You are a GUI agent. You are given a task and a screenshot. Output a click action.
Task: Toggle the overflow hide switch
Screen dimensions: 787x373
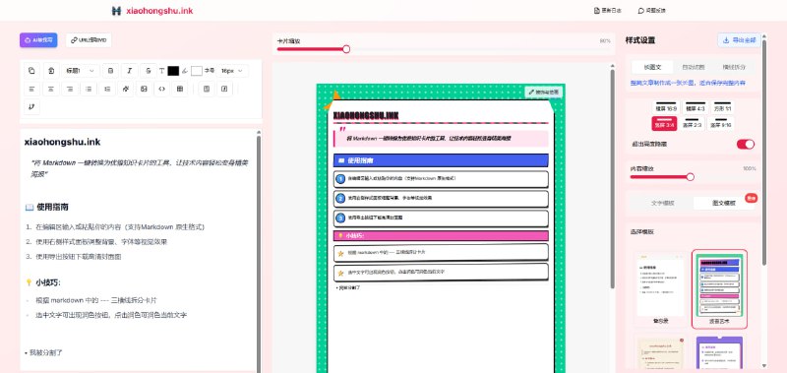tap(746, 144)
